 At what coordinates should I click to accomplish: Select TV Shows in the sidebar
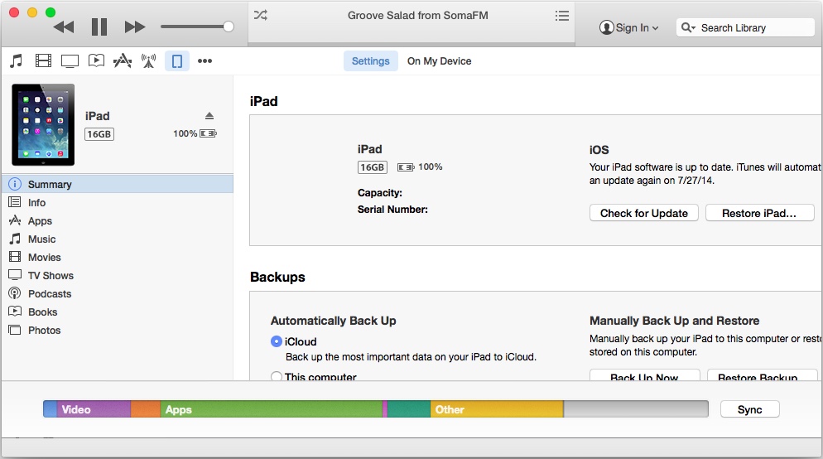[x=118, y=276]
